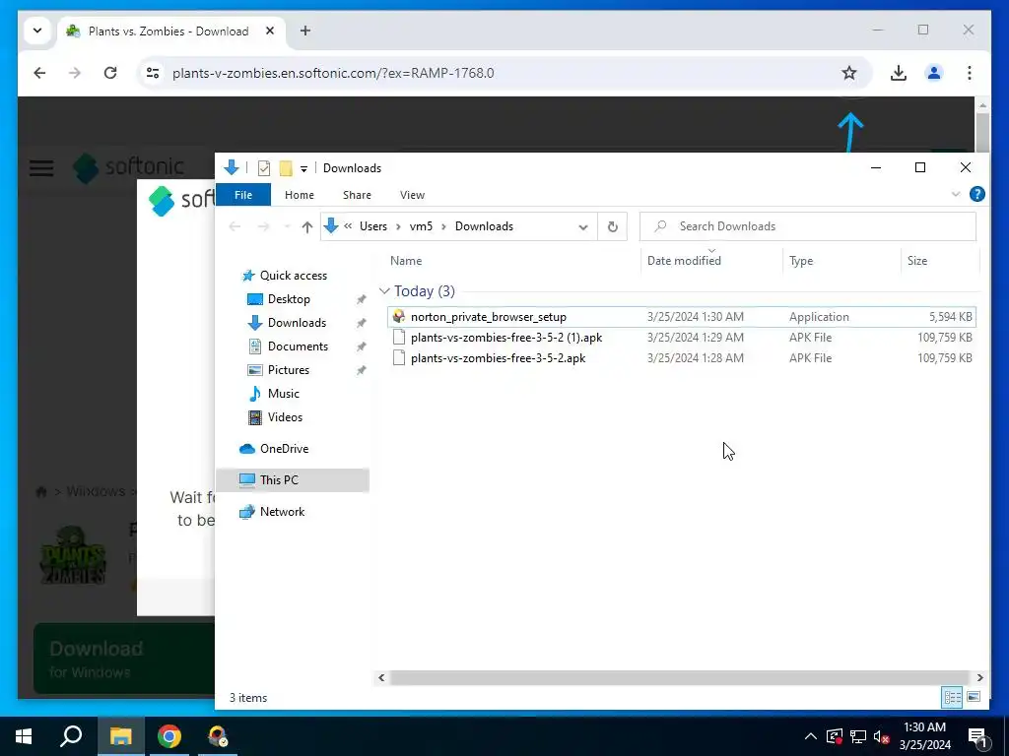Open Softonic hamburger menu
Viewport: 1009px width, 756px height.
(41, 168)
